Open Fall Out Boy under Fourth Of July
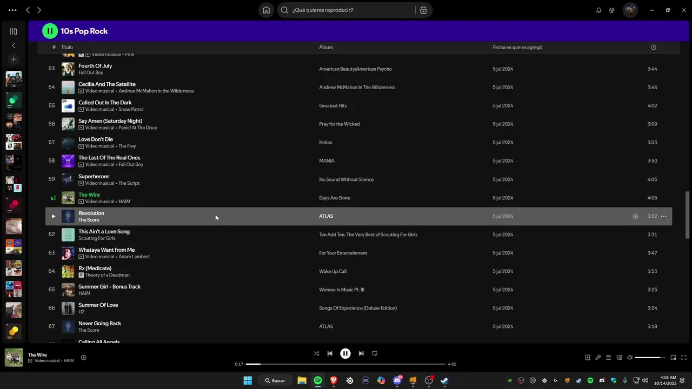This screenshot has width=692, height=389. tap(91, 72)
